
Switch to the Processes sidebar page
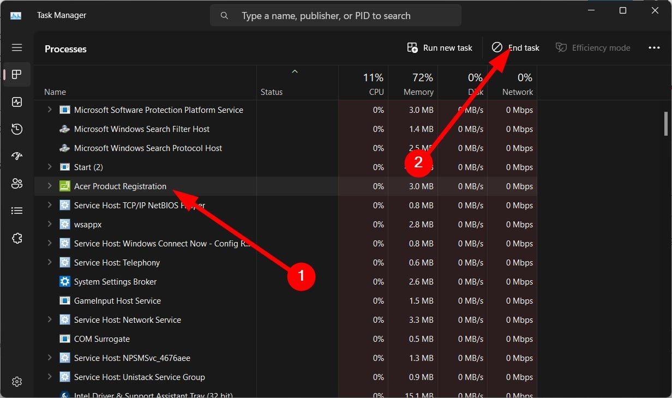pos(17,75)
